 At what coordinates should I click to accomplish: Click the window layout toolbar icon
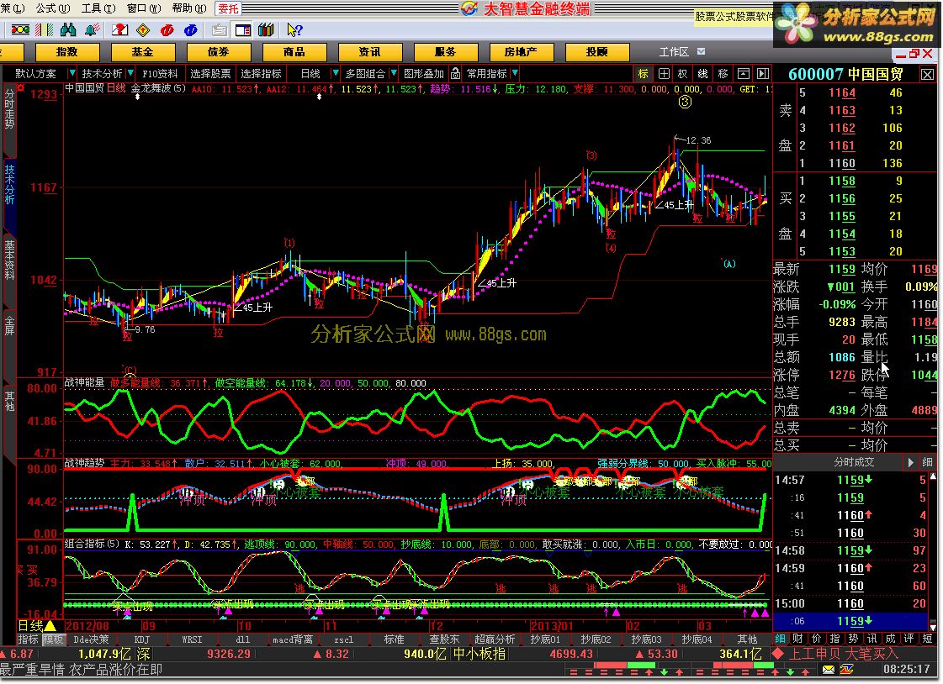pyautogui.click(x=243, y=29)
